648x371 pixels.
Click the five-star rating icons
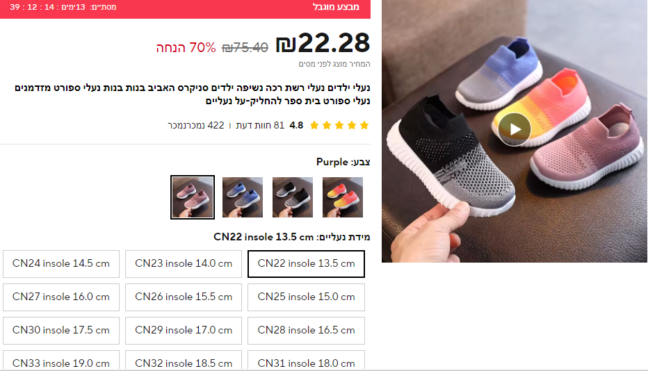pyautogui.click(x=339, y=125)
